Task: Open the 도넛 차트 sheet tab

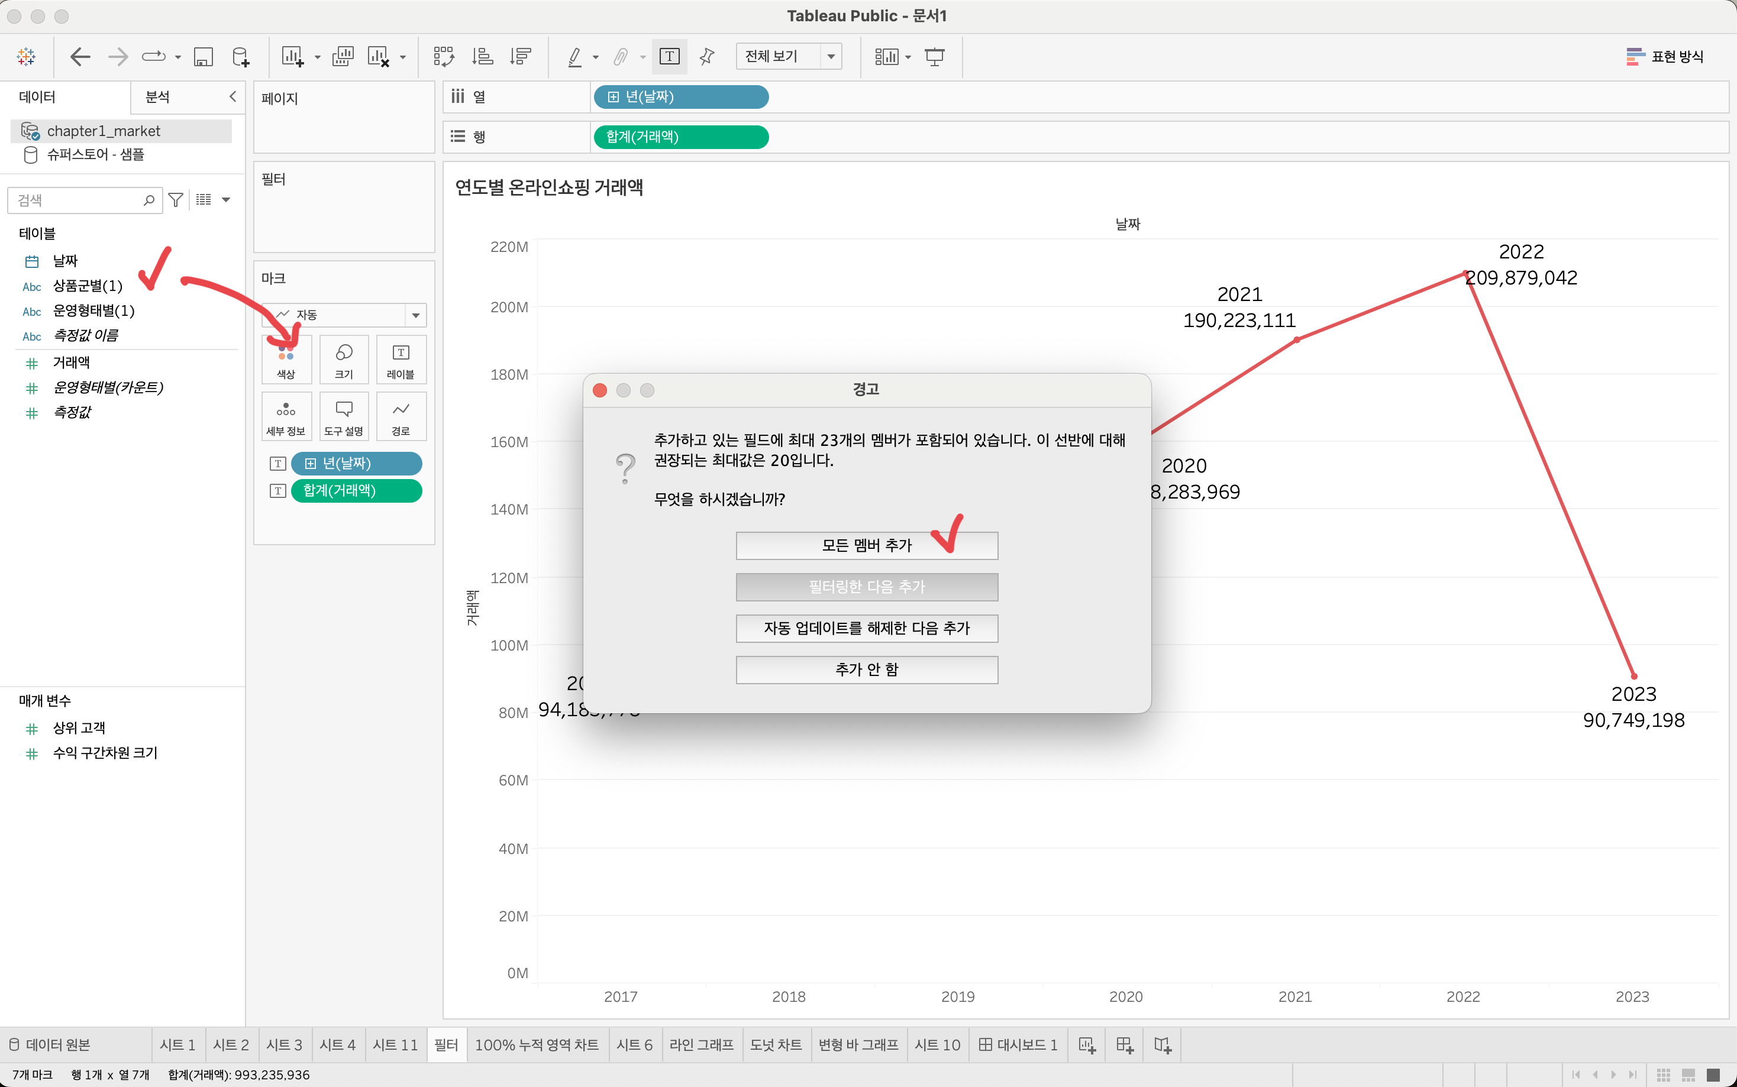Action: pyautogui.click(x=776, y=1044)
